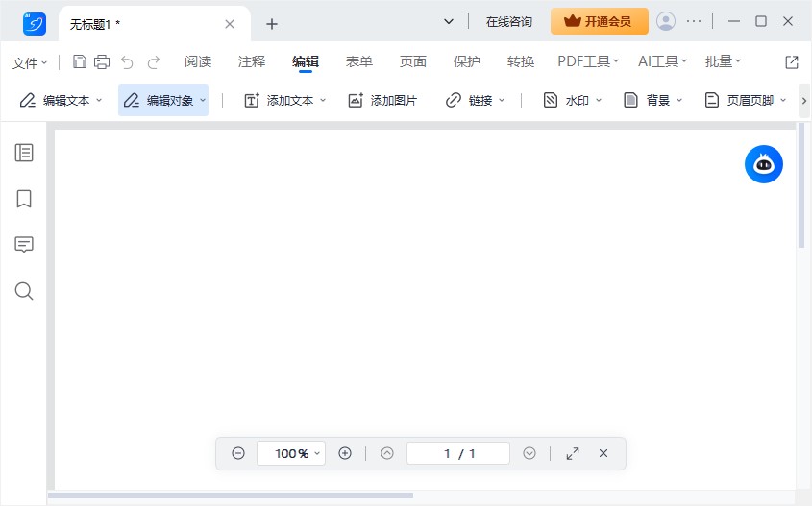The height and width of the screenshot is (506, 812).
Task: Open the user account avatar
Action: click(x=666, y=21)
